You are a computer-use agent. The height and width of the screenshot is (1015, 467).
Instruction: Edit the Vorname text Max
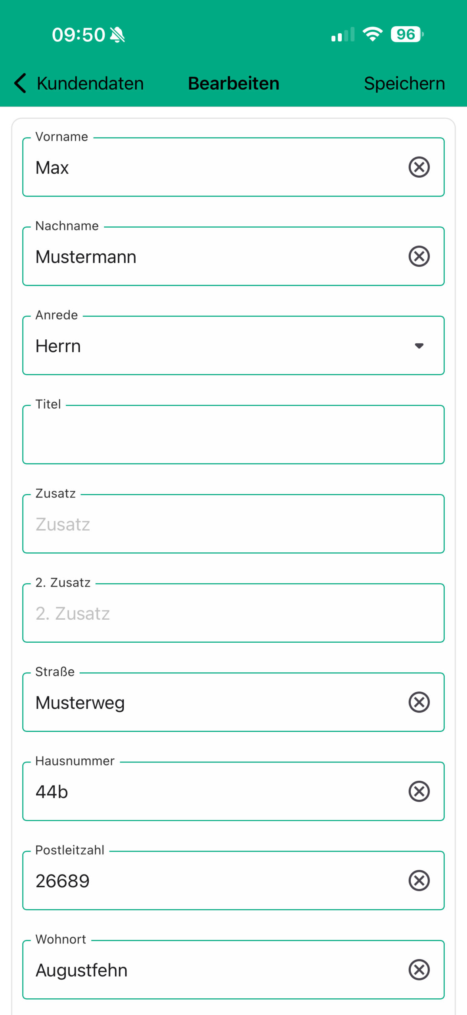pos(52,168)
